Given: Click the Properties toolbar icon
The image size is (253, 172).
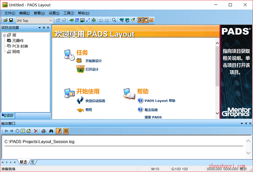Looking at the screenshot, I should pos(58,20).
